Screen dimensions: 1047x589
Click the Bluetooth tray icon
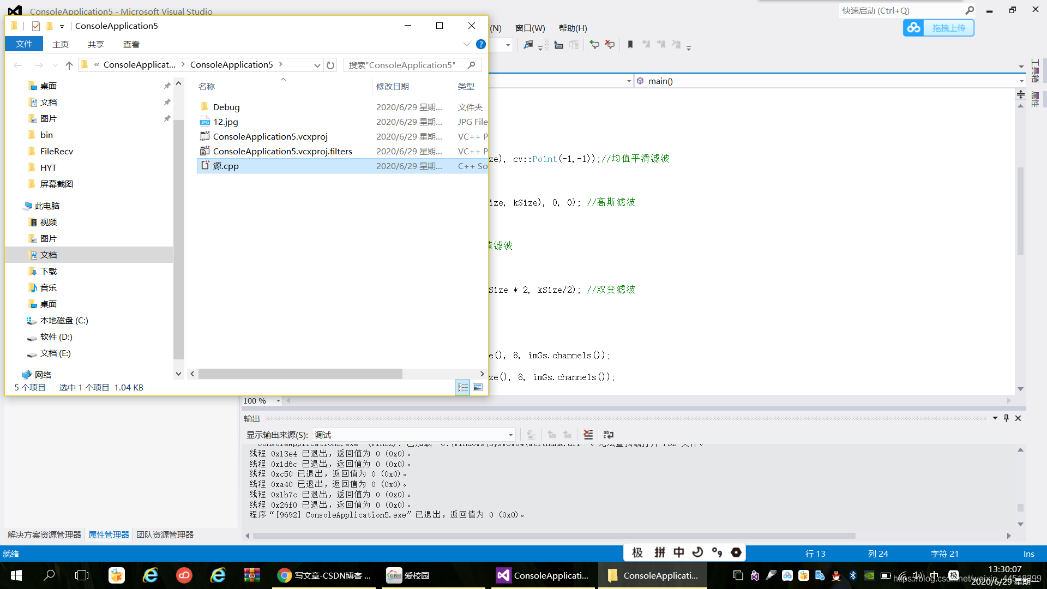point(853,575)
